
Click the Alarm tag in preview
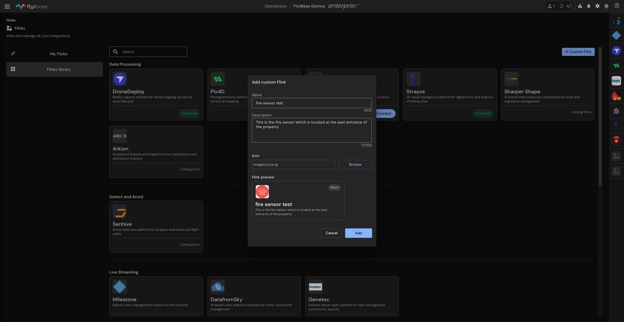335,188
